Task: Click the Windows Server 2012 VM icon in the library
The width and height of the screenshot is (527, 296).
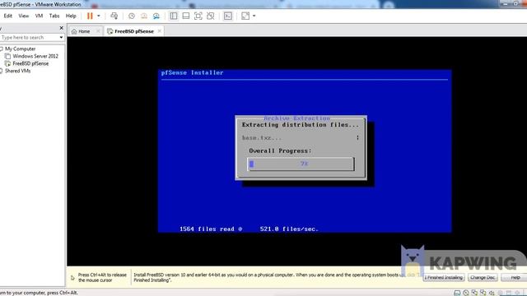Action: point(7,56)
